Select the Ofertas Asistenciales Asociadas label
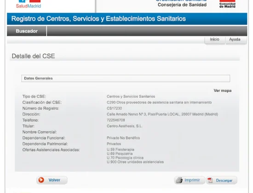Viewport: 253px width, 193px height. tap(51, 150)
